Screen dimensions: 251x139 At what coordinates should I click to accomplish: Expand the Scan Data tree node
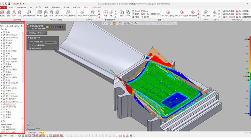(x=2, y=130)
